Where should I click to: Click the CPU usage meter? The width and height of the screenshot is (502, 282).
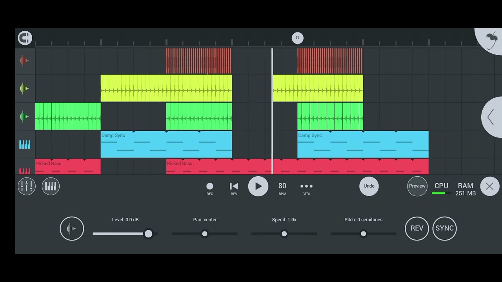441,188
